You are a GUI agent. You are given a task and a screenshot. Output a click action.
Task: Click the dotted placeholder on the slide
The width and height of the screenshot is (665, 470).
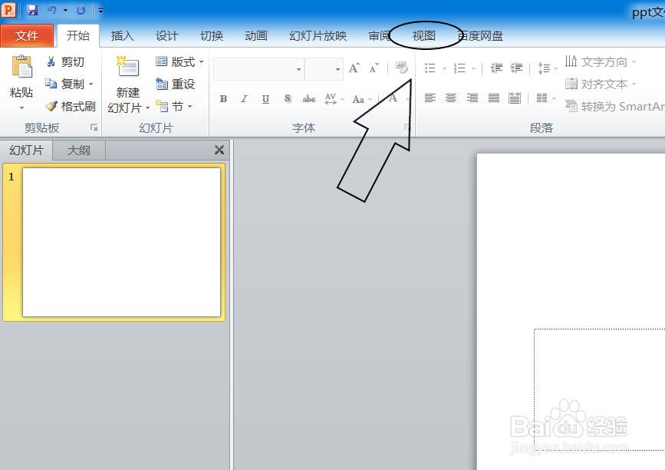pyautogui.click(x=599, y=389)
